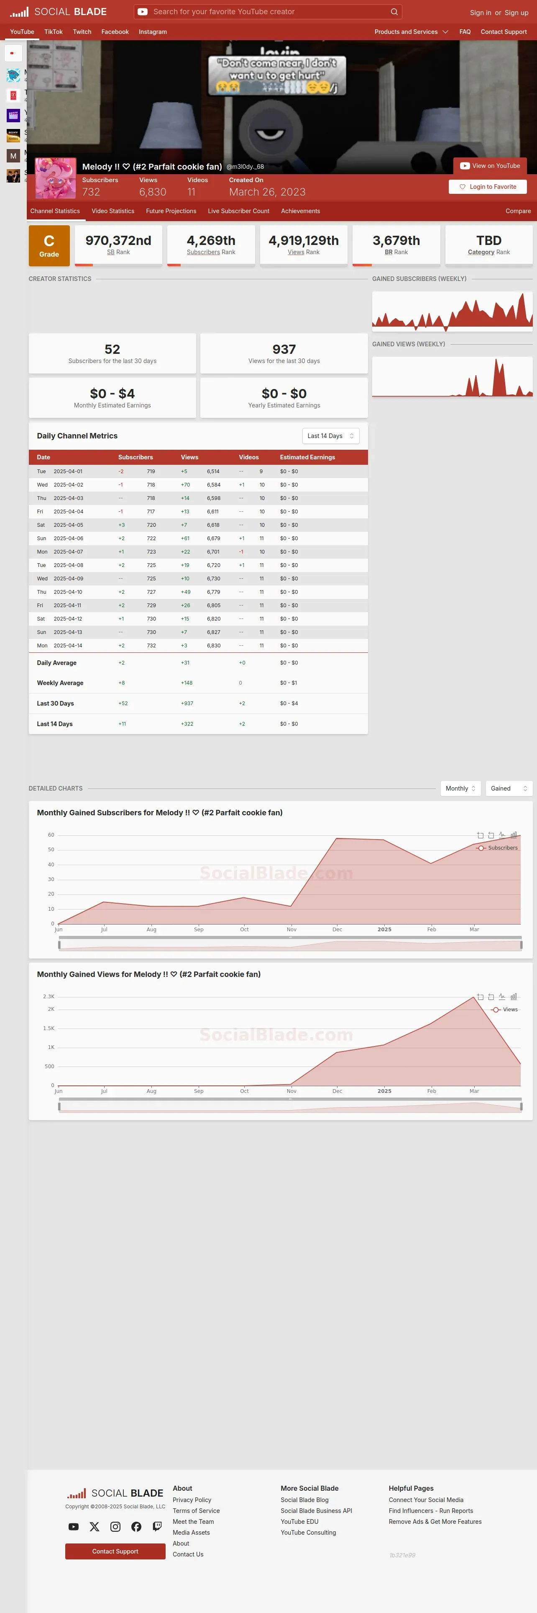The height and width of the screenshot is (1613, 537).
Task: Open footer X (Twitter) social icon
Action: pyautogui.click(x=95, y=1527)
